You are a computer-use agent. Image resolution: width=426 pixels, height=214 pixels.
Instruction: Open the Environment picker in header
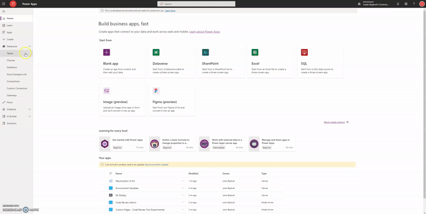pos(374,4)
